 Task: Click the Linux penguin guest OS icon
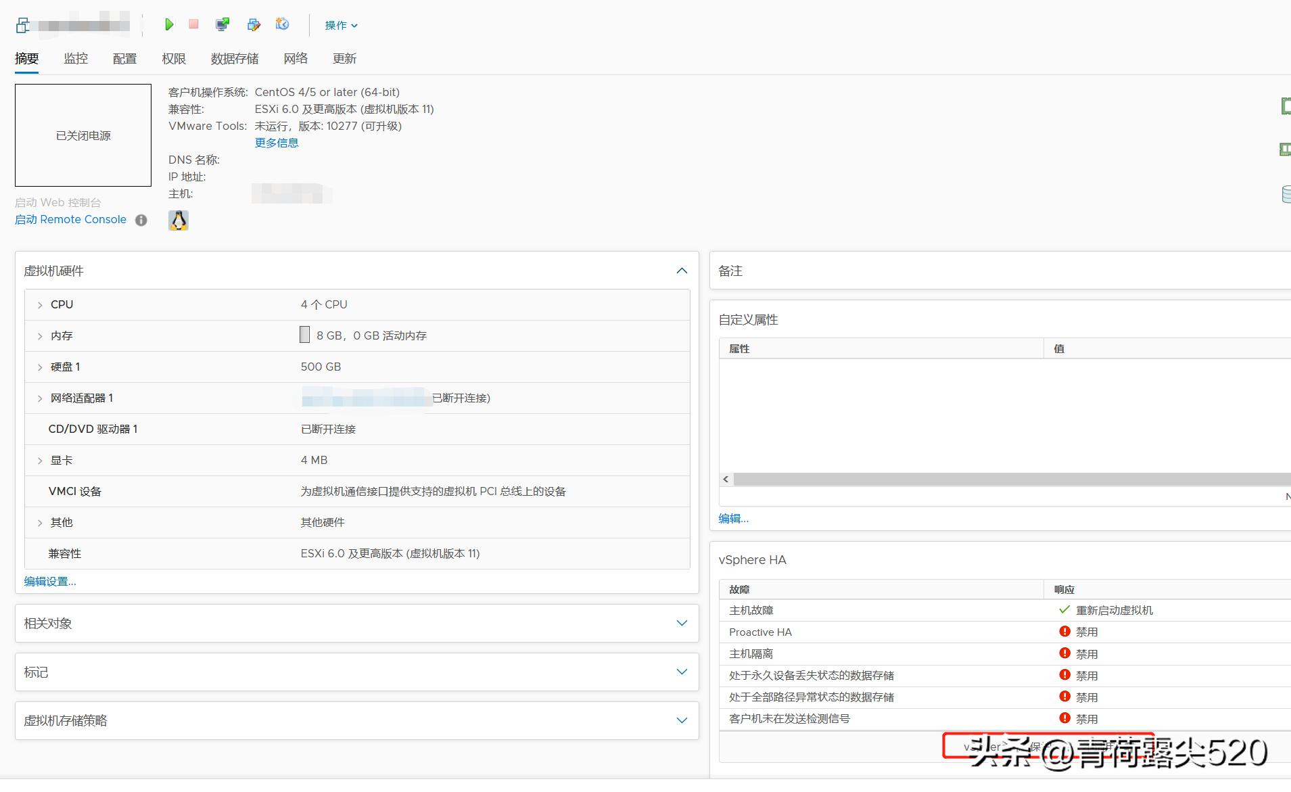tap(179, 220)
